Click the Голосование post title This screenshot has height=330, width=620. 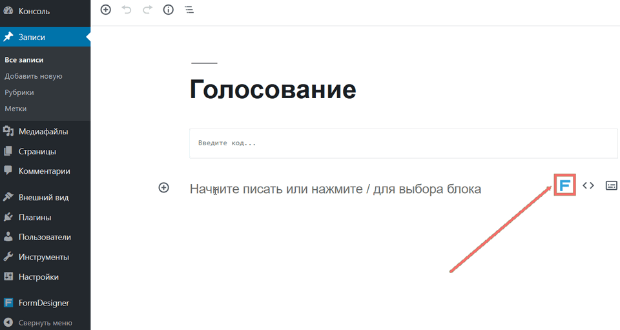point(273,89)
